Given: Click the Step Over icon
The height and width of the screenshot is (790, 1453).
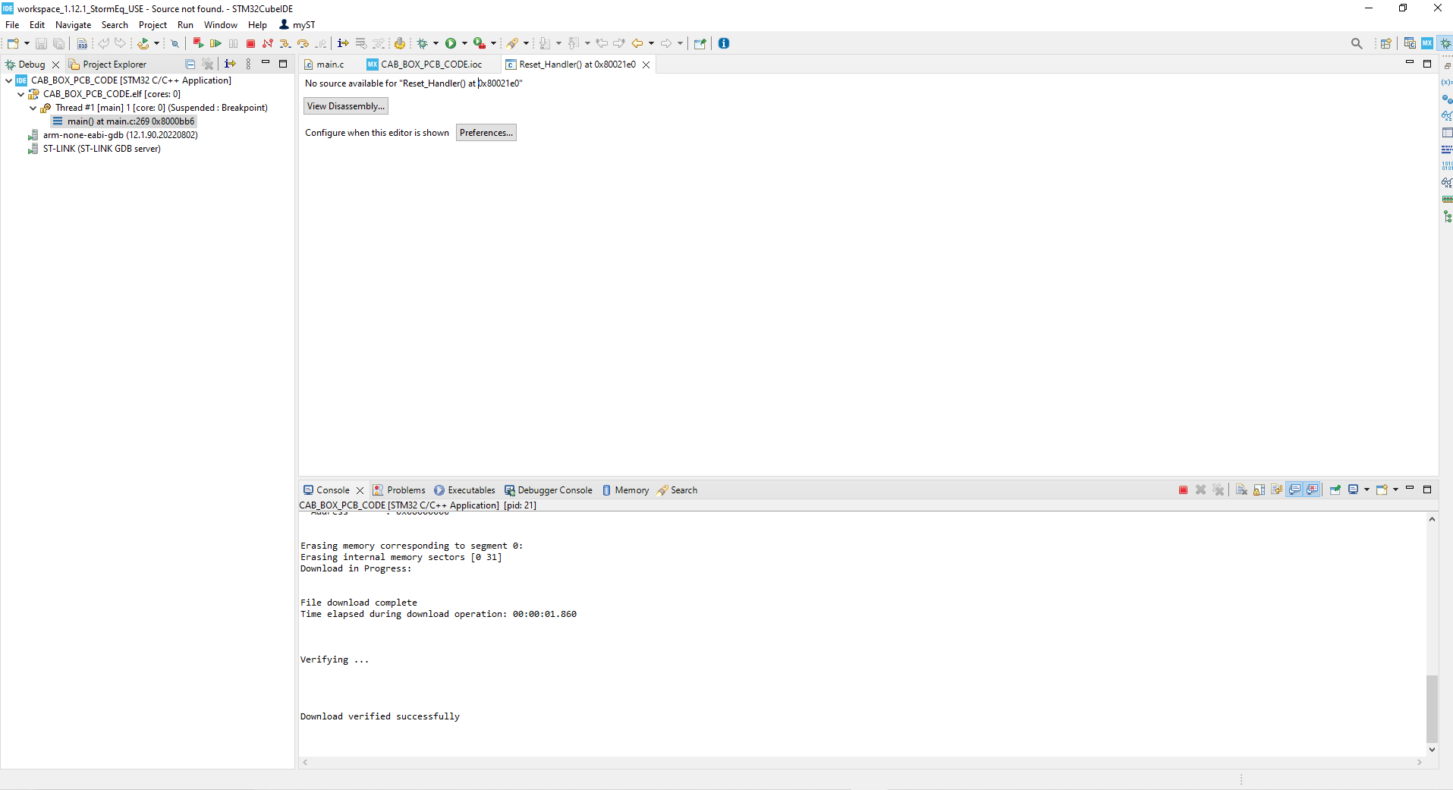Looking at the screenshot, I should point(303,43).
